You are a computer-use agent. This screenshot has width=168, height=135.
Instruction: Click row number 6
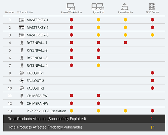click(10, 58)
